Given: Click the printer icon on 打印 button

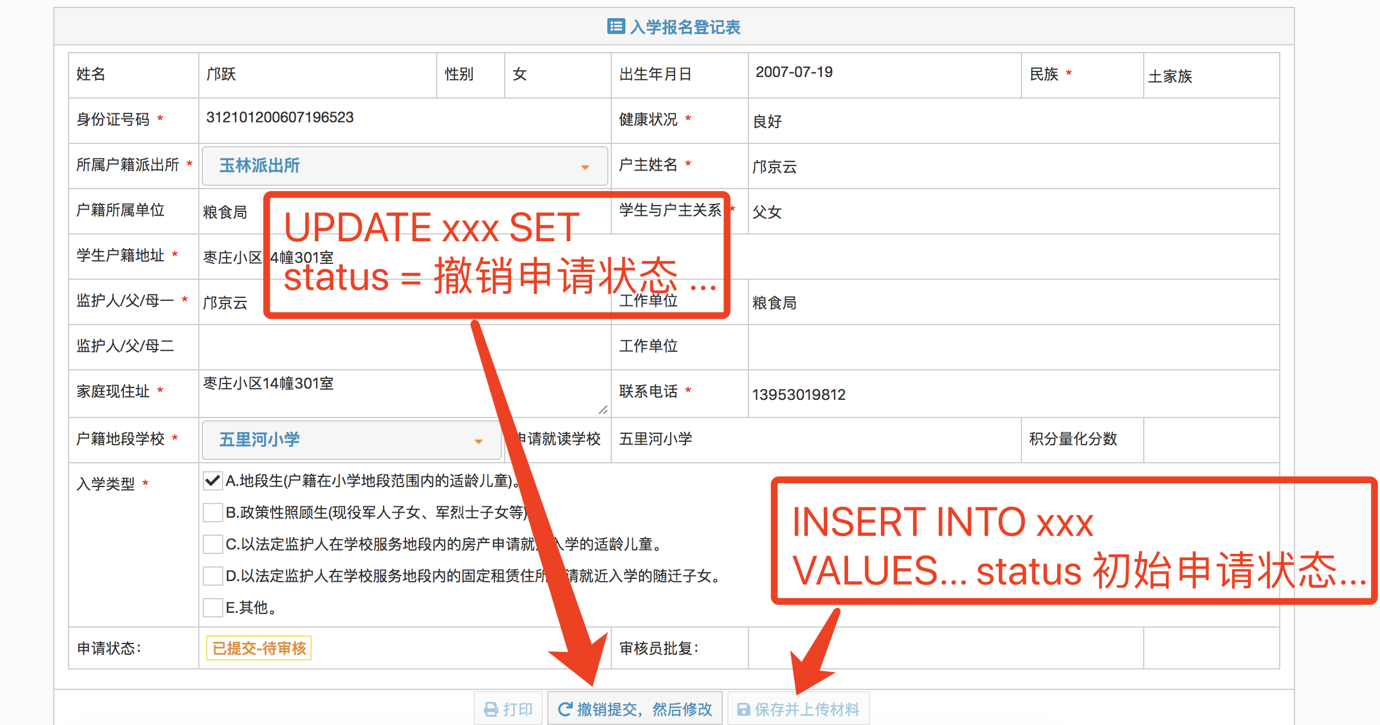Looking at the screenshot, I should (491, 709).
